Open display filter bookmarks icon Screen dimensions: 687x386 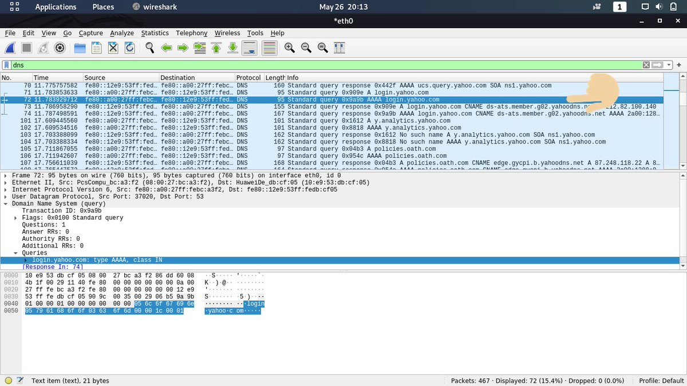6,65
